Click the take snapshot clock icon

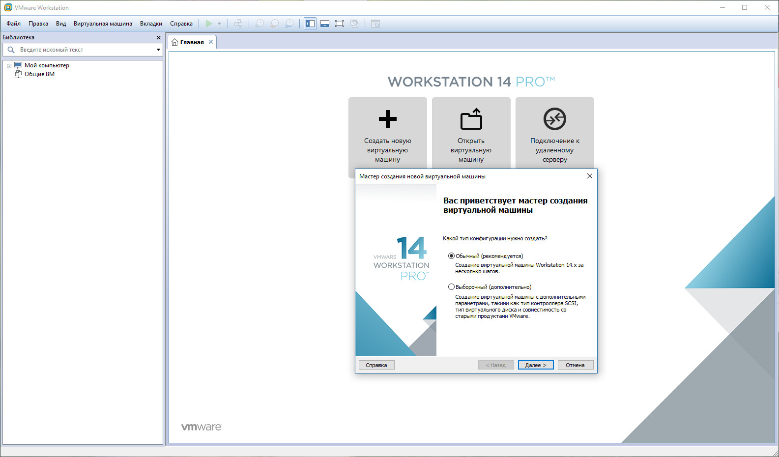(x=260, y=24)
